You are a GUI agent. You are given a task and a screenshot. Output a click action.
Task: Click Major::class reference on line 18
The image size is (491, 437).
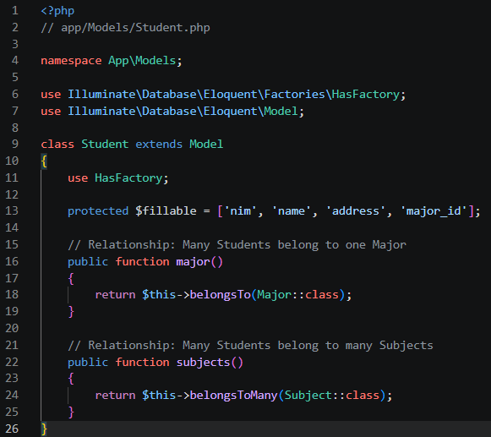click(297, 295)
